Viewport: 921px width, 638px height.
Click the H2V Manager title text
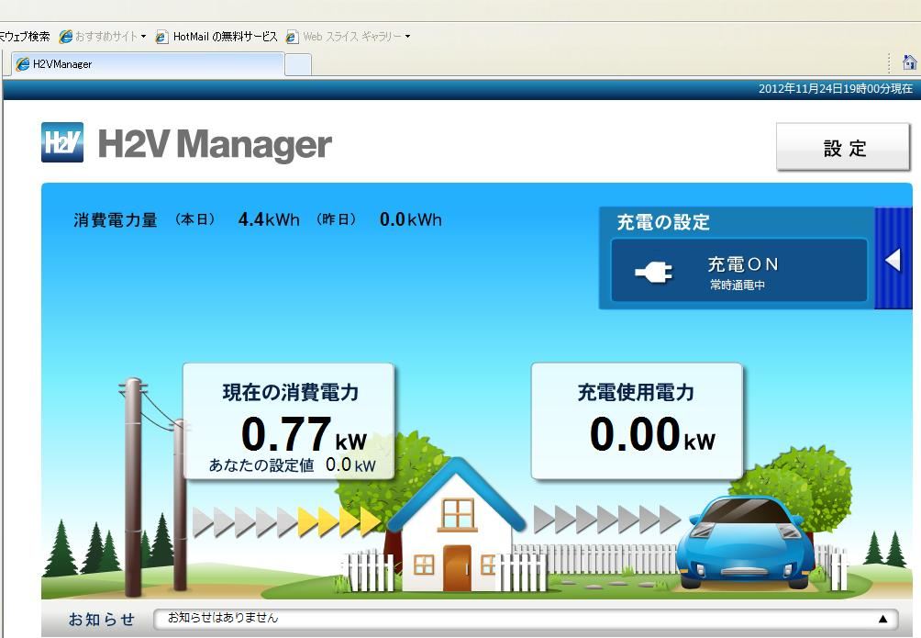215,144
